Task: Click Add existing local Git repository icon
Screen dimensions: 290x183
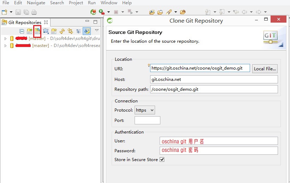Action: pyautogui.click(x=30, y=31)
